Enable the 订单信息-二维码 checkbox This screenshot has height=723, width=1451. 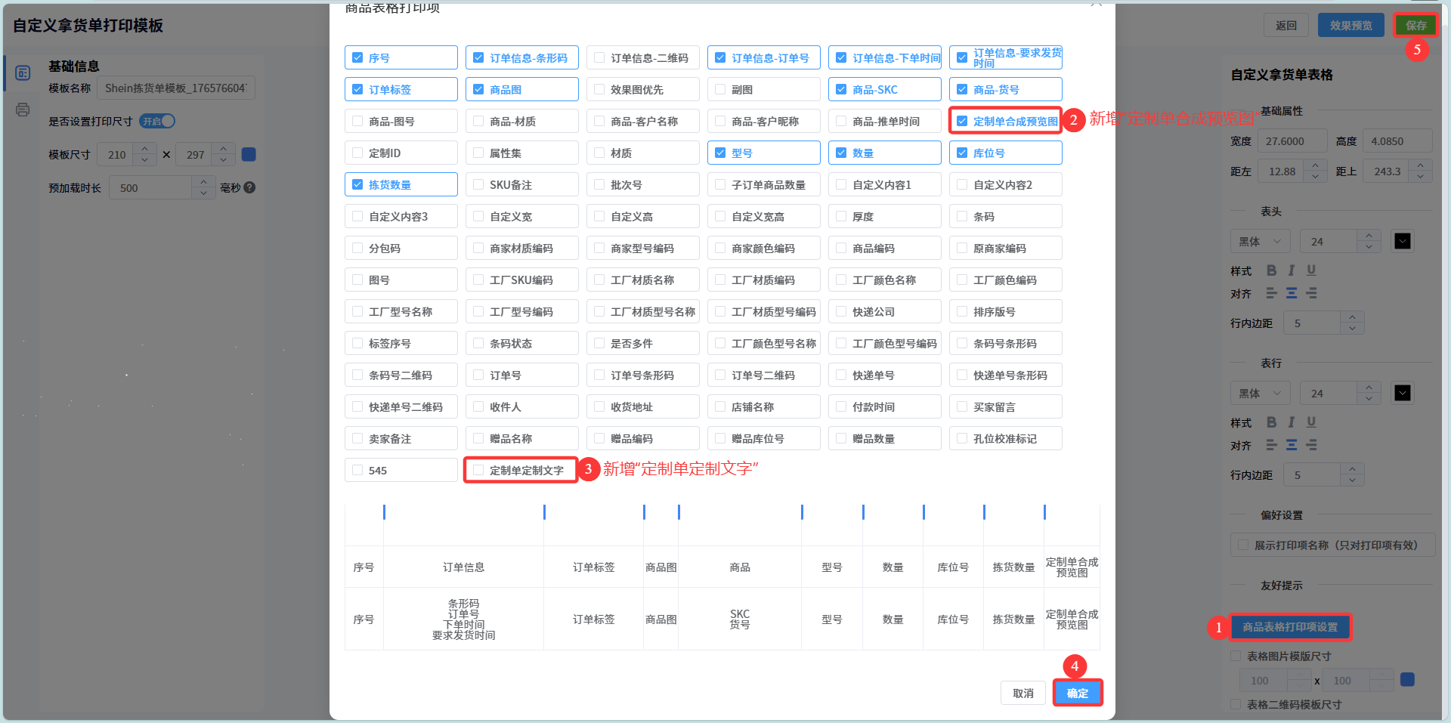[x=599, y=57]
